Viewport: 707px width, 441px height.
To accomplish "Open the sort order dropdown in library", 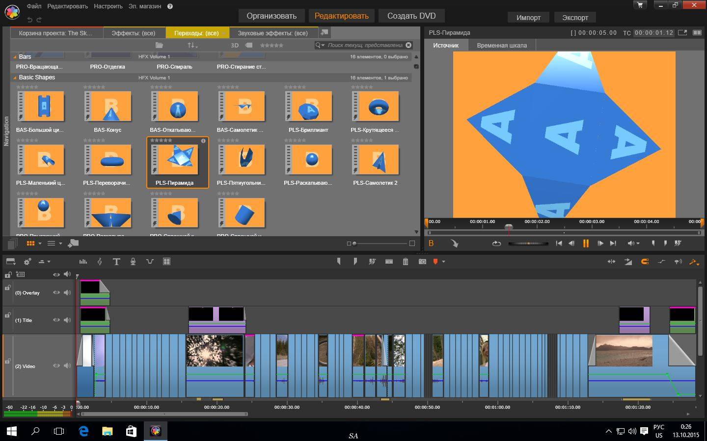I will [x=192, y=45].
